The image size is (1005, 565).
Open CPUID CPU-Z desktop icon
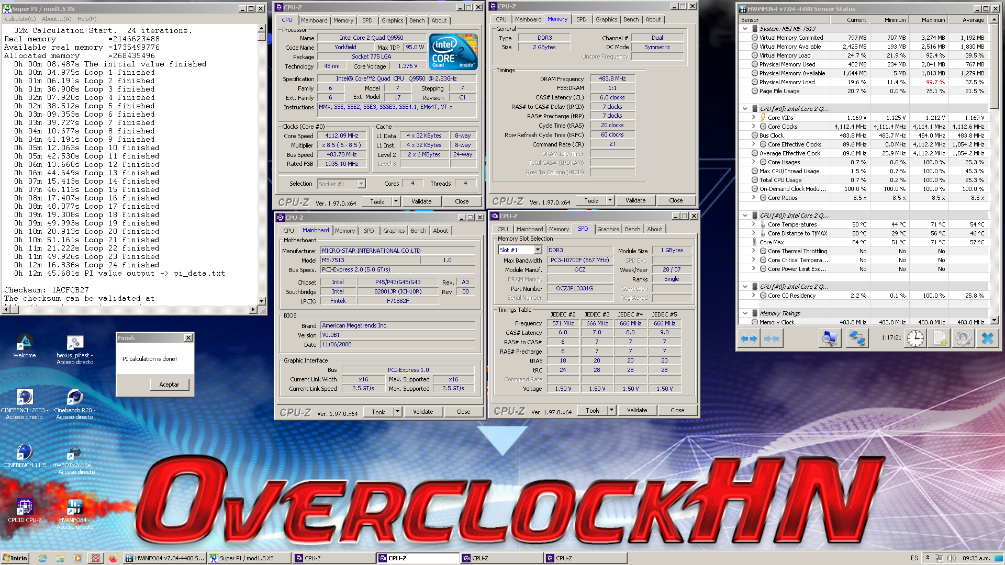[24, 511]
